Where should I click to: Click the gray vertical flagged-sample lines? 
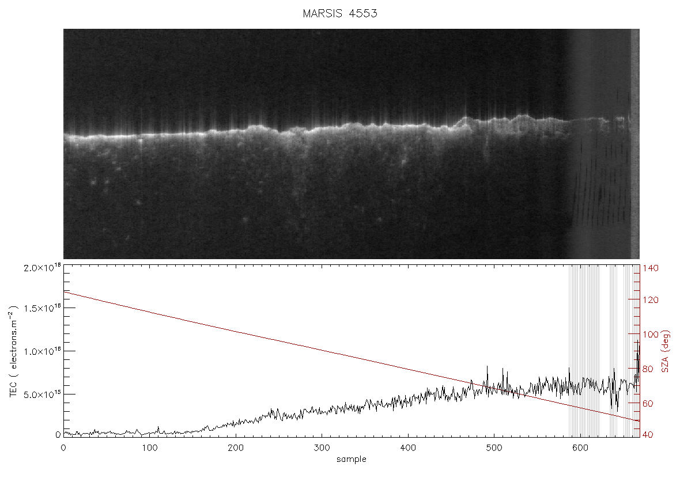pyautogui.click(x=604, y=351)
